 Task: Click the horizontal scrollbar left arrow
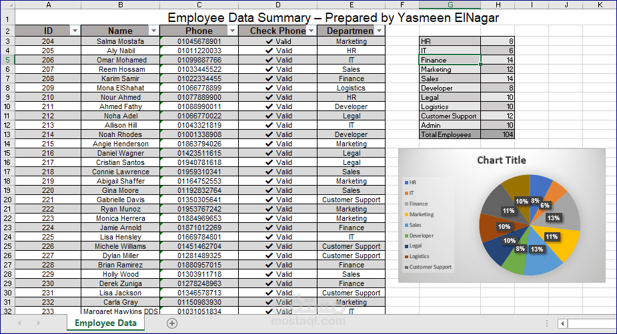coord(563,323)
